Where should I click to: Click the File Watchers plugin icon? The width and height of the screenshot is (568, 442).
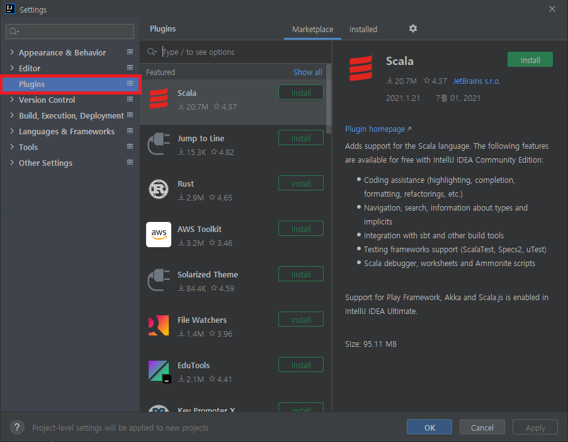click(x=159, y=325)
